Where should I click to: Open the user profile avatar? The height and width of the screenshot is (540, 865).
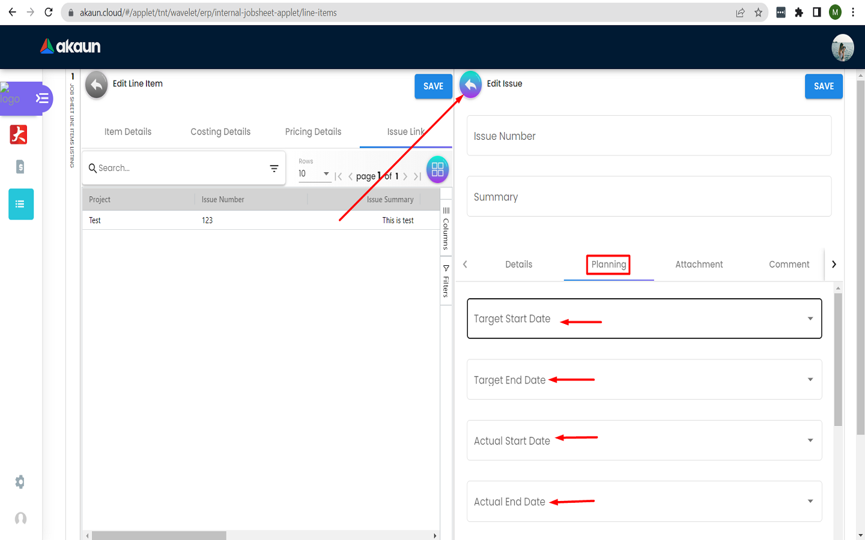click(x=842, y=47)
